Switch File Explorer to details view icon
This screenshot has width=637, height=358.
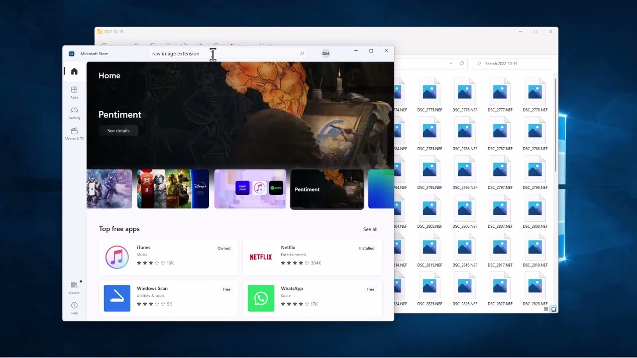click(546, 309)
